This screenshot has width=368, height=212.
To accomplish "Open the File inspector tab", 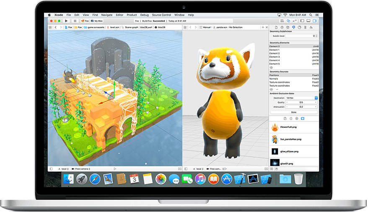I will pos(276,27).
